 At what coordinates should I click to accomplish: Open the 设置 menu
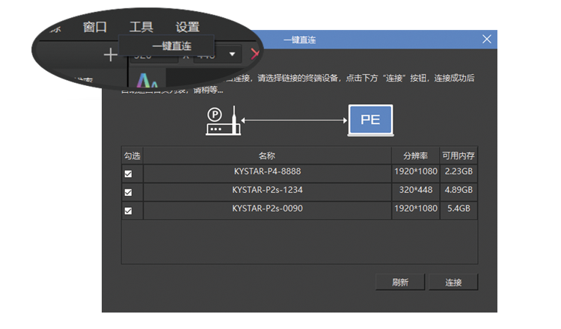click(187, 27)
